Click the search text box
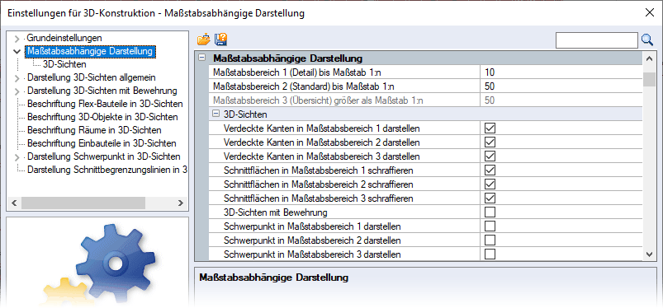The image size is (663, 308). click(596, 40)
